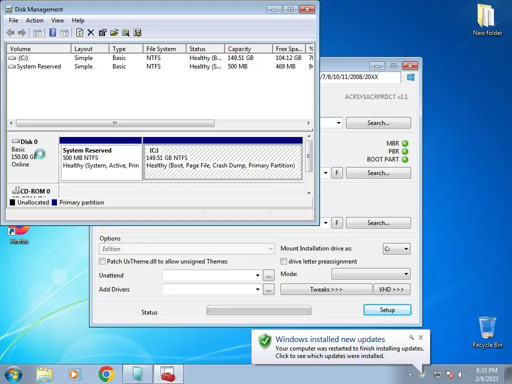Open VHD >>> options
512x384 pixels.
(391, 289)
